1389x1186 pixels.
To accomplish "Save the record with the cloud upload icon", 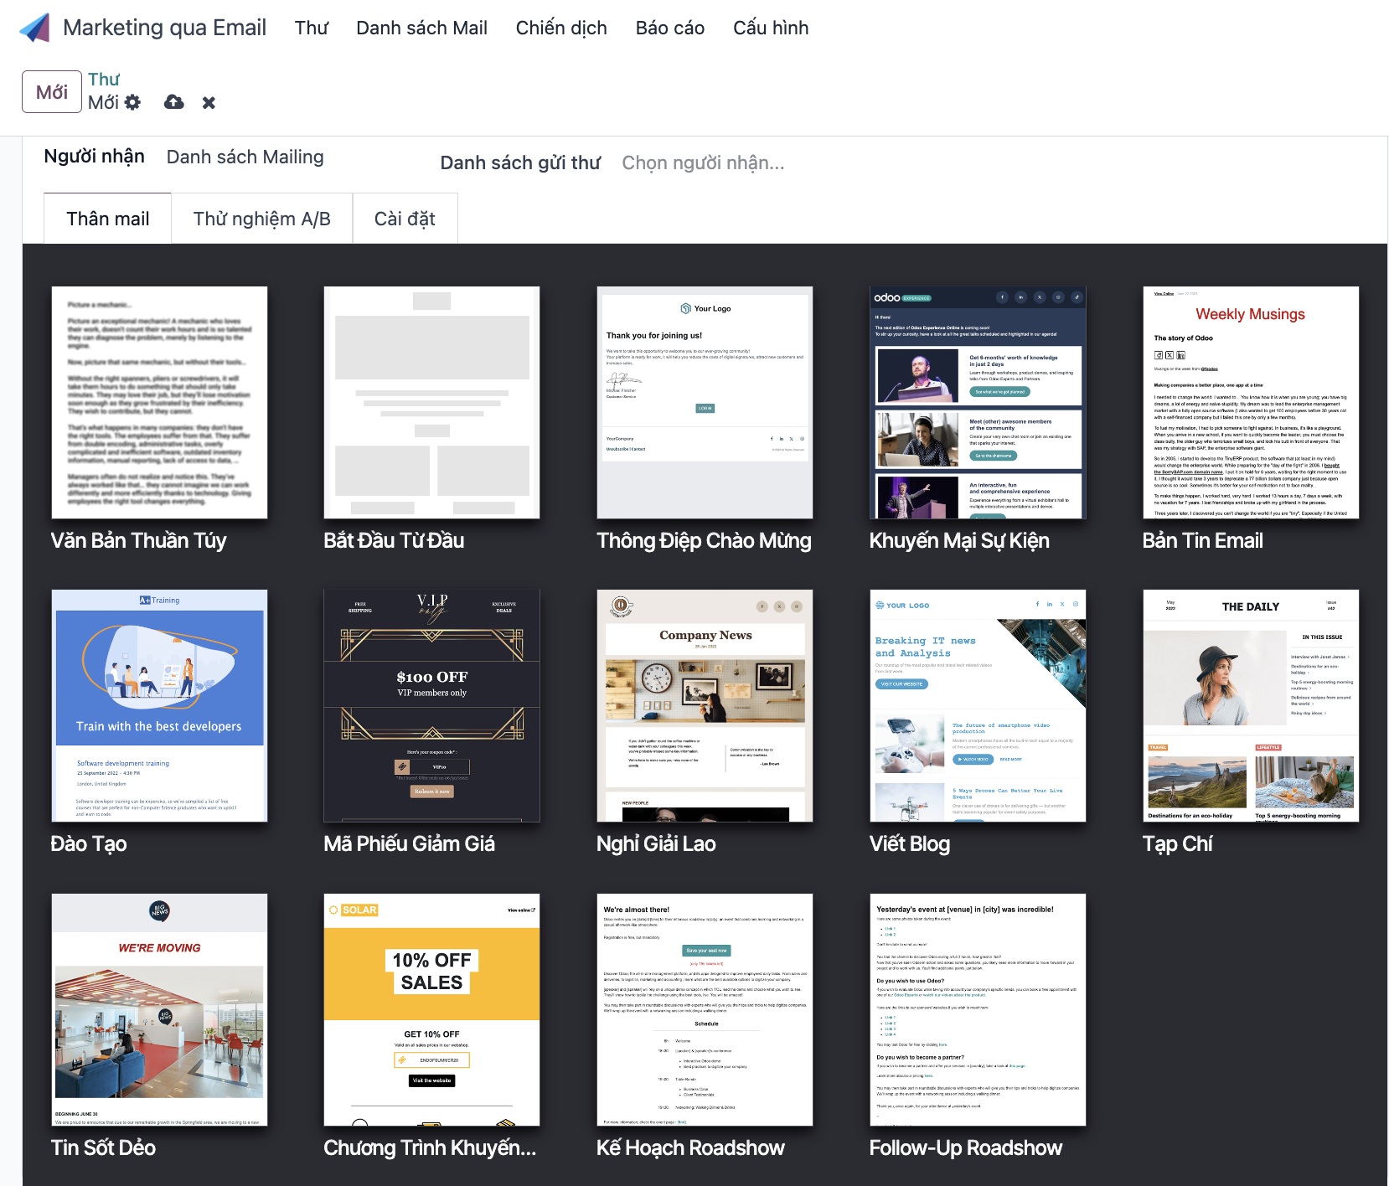I will (x=173, y=102).
